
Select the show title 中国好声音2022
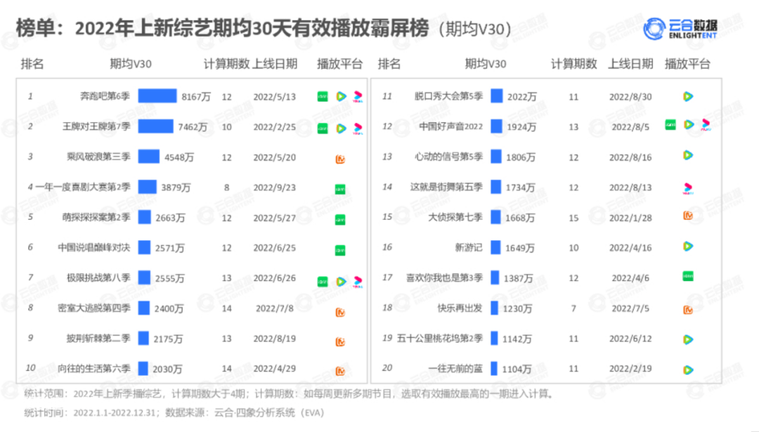(450, 126)
